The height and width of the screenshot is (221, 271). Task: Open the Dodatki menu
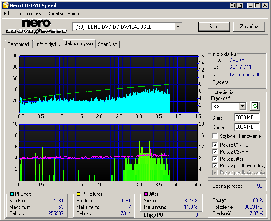(x=55, y=13)
